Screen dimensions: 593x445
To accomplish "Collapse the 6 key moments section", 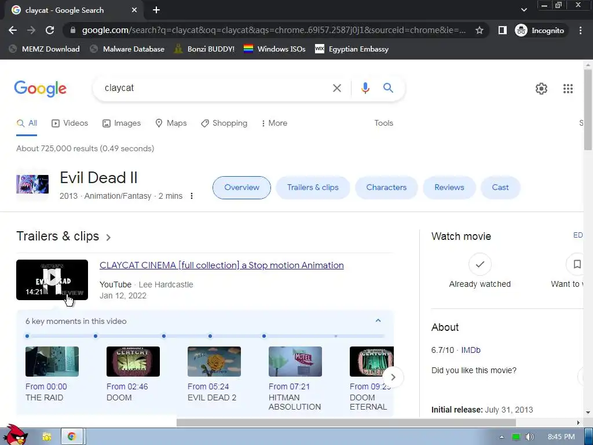I will click(x=378, y=321).
